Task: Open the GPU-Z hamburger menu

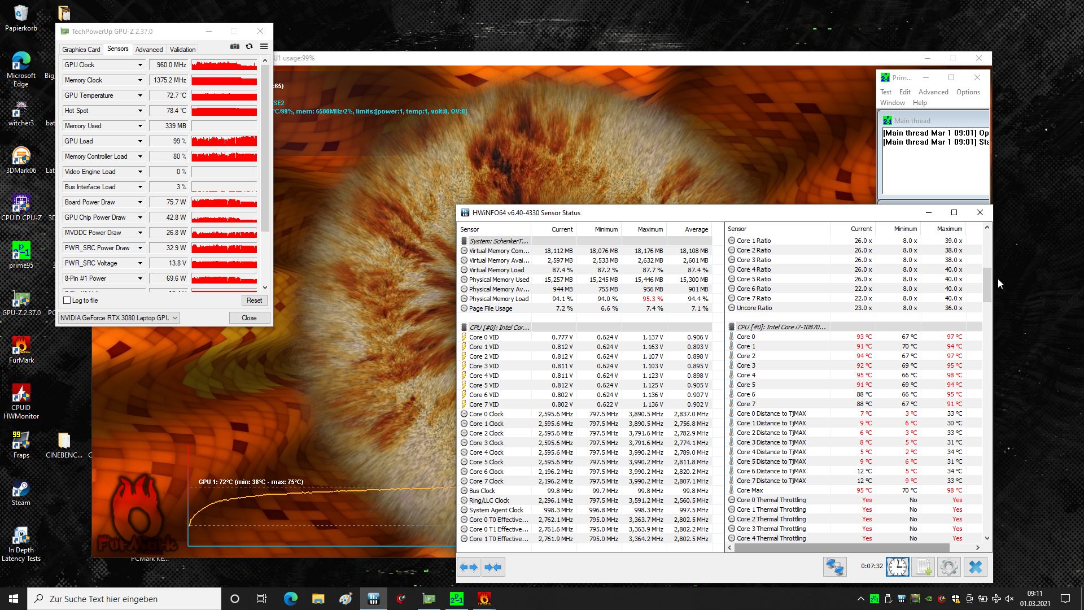Action: point(264,47)
